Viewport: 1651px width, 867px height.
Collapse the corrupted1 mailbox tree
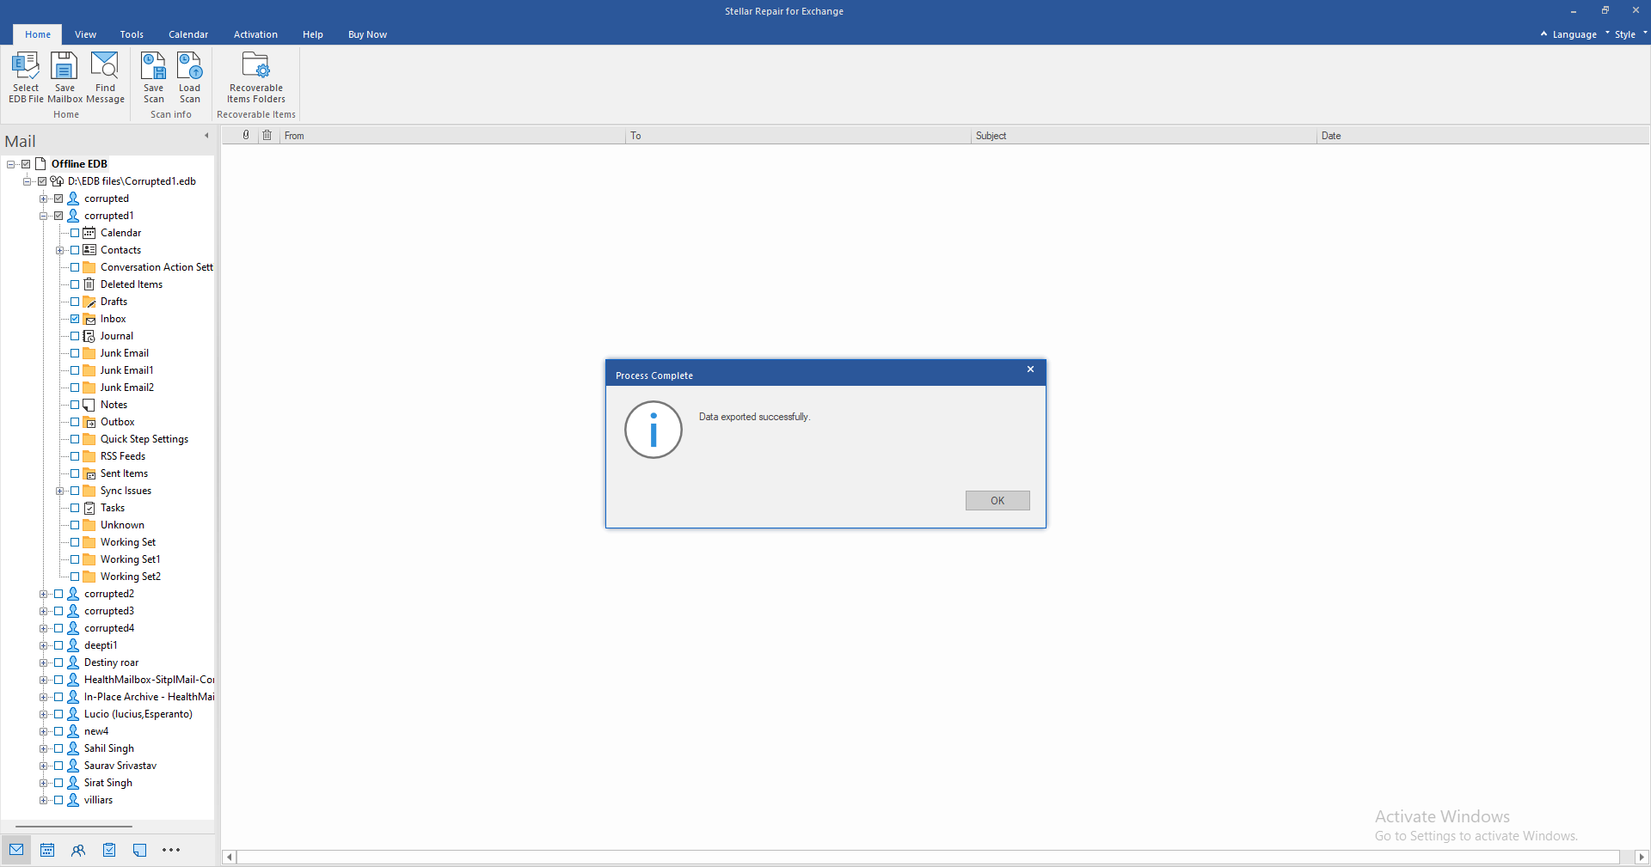[x=43, y=216]
